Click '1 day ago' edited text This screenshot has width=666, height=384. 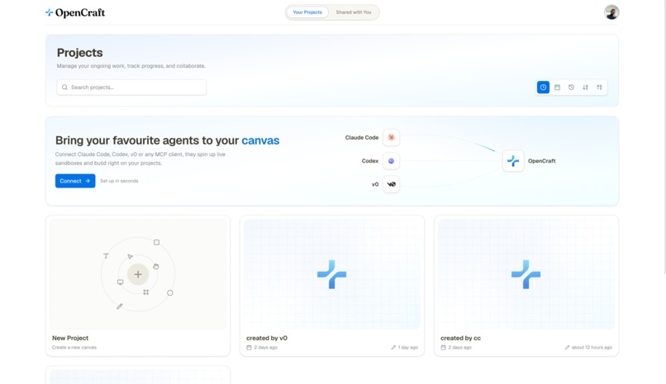point(407,348)
